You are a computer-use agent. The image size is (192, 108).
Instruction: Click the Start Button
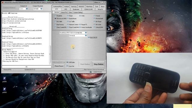(x=85, y=64)
